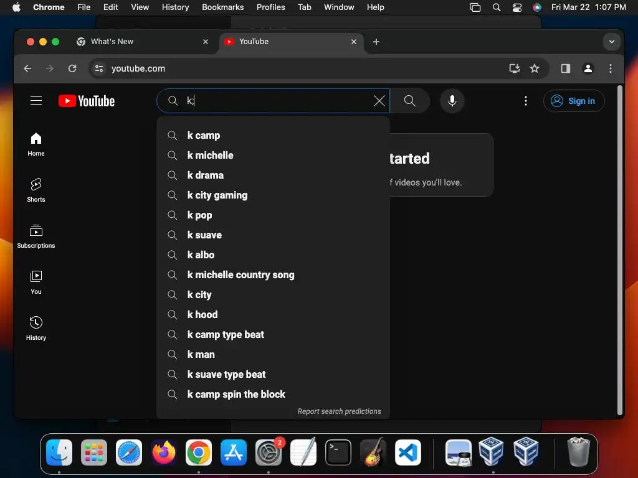Screen dimensions: 638x478
Task: Click the YouTube logo
Action: point(86,101)
